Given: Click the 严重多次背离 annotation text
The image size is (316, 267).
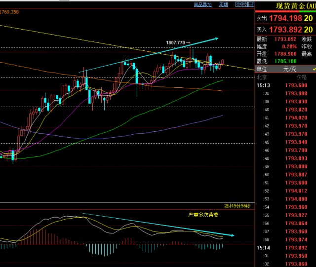Looking at the screenshot, I should [203, 215].
